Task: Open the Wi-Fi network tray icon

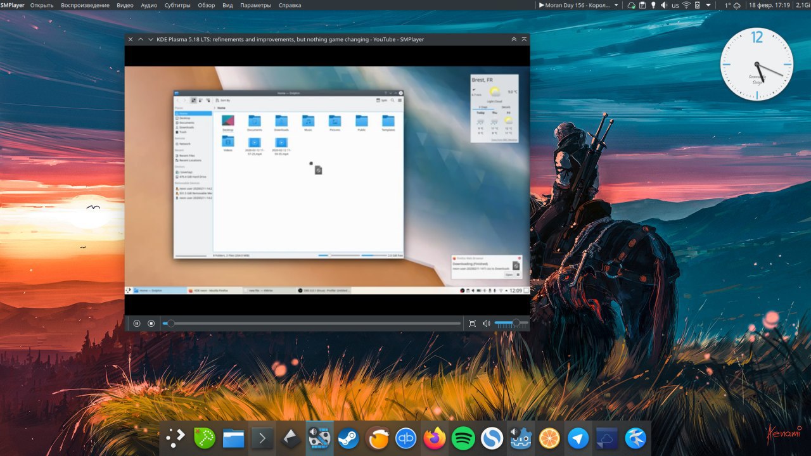Action: click(x=686, y=5)
